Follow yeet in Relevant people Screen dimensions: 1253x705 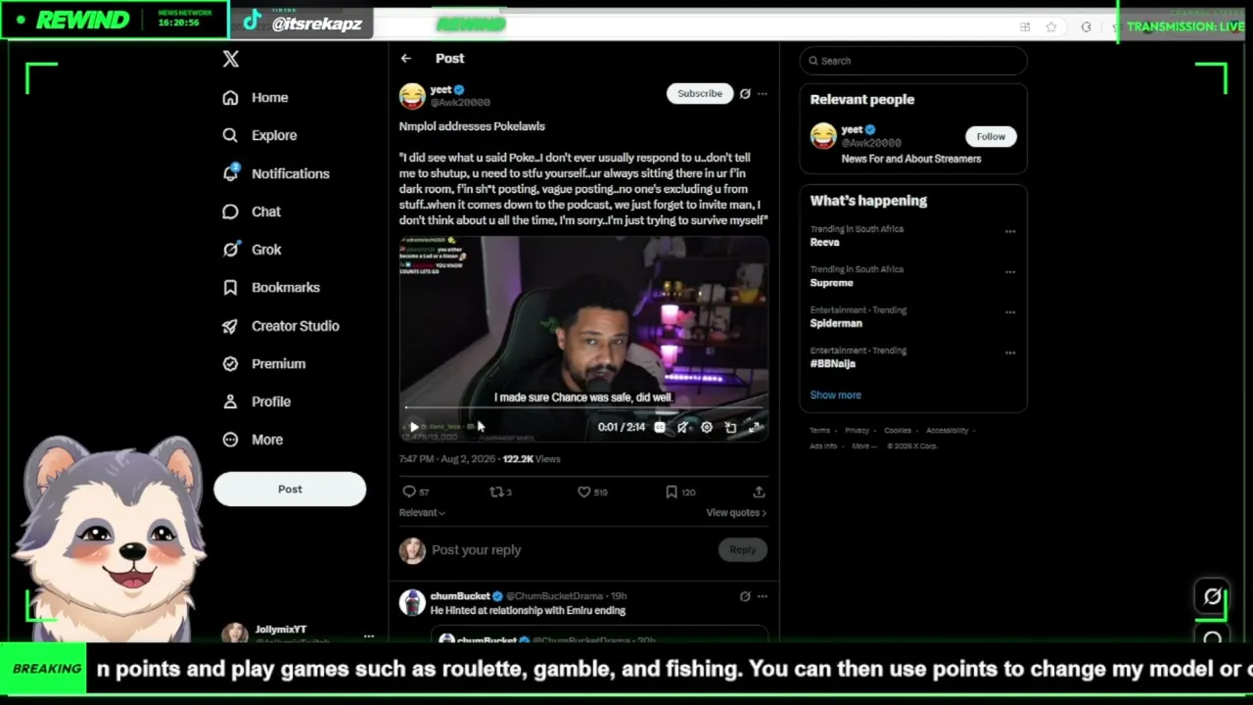click(991, 137)
